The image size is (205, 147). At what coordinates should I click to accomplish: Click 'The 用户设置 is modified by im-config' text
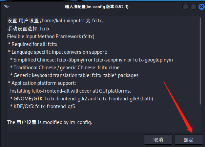click(49, 122)
